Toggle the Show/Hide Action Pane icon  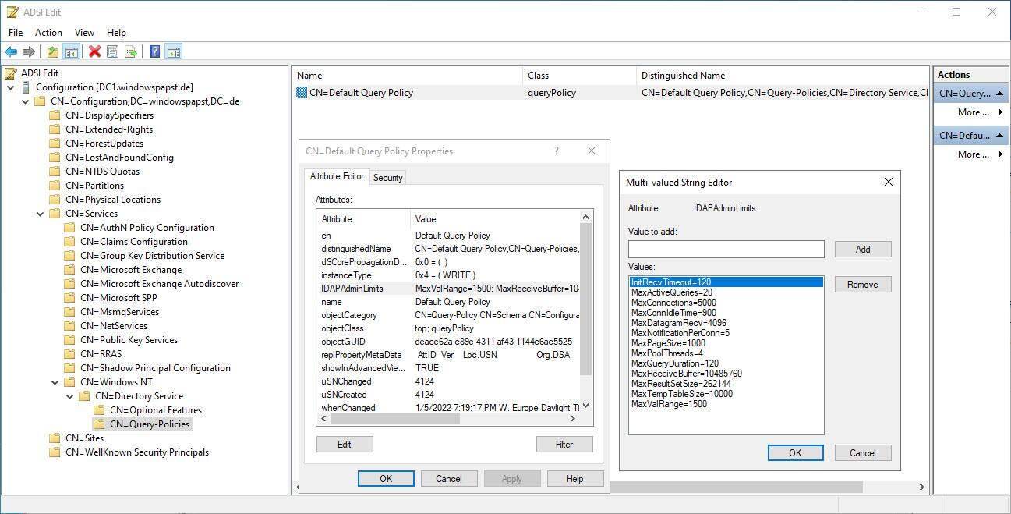click(x=173, y=52)
